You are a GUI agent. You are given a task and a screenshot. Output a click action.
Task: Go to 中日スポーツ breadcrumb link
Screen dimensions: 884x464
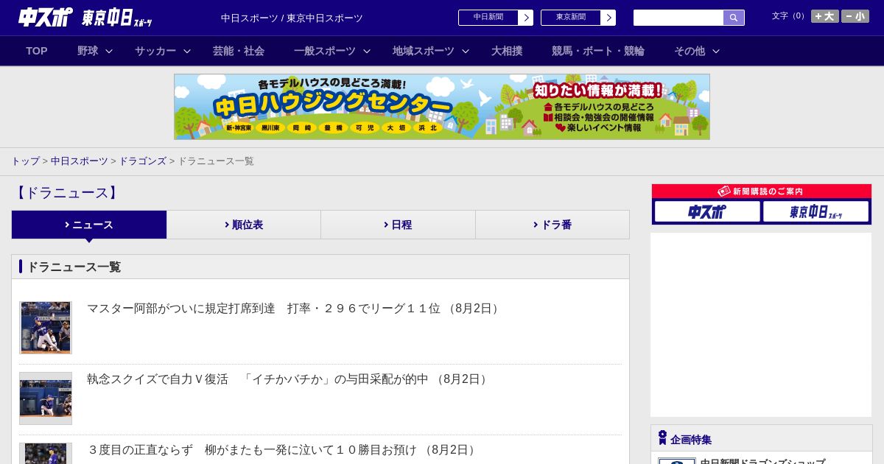point(80,161)
